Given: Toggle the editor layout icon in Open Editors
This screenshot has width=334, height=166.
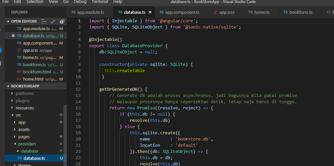Looking at the screenshot, I should (x=43, y=22).
